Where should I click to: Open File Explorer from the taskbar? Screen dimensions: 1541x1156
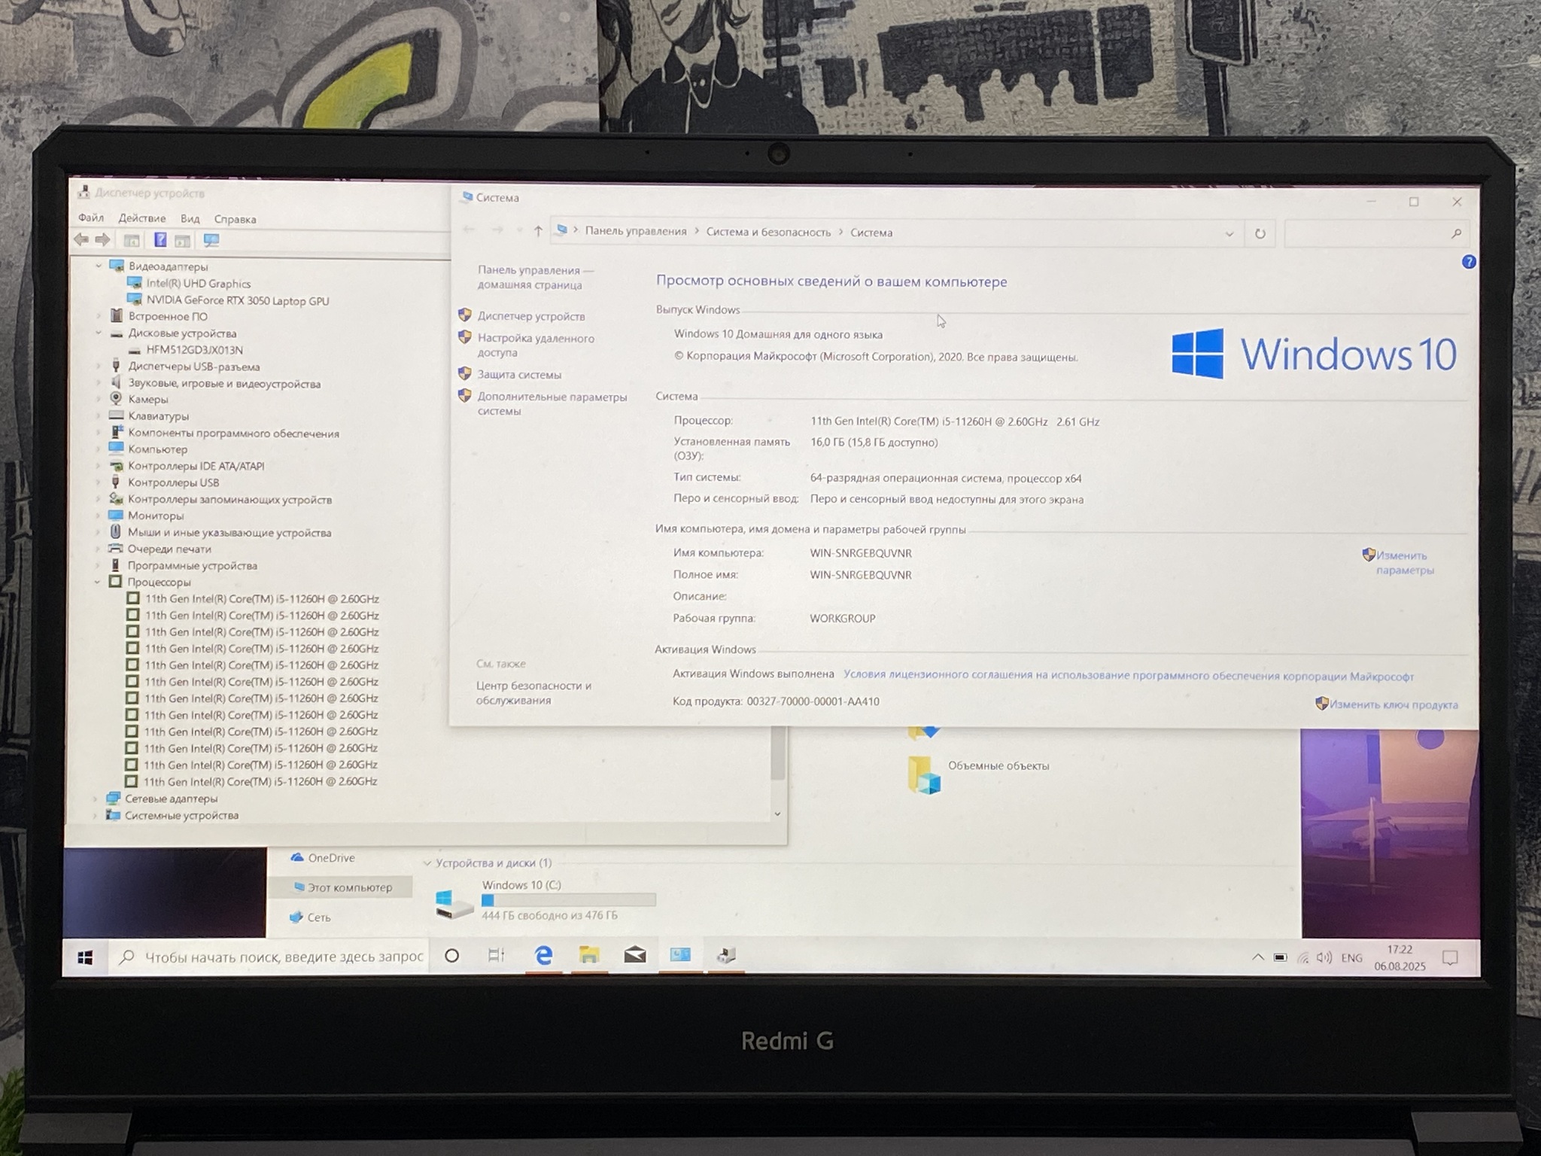(x=588, y=955)
